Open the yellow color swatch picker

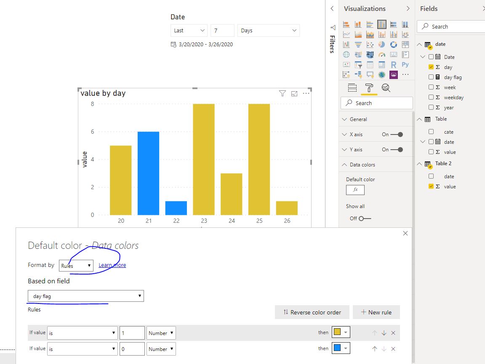[x=341, y=332]
